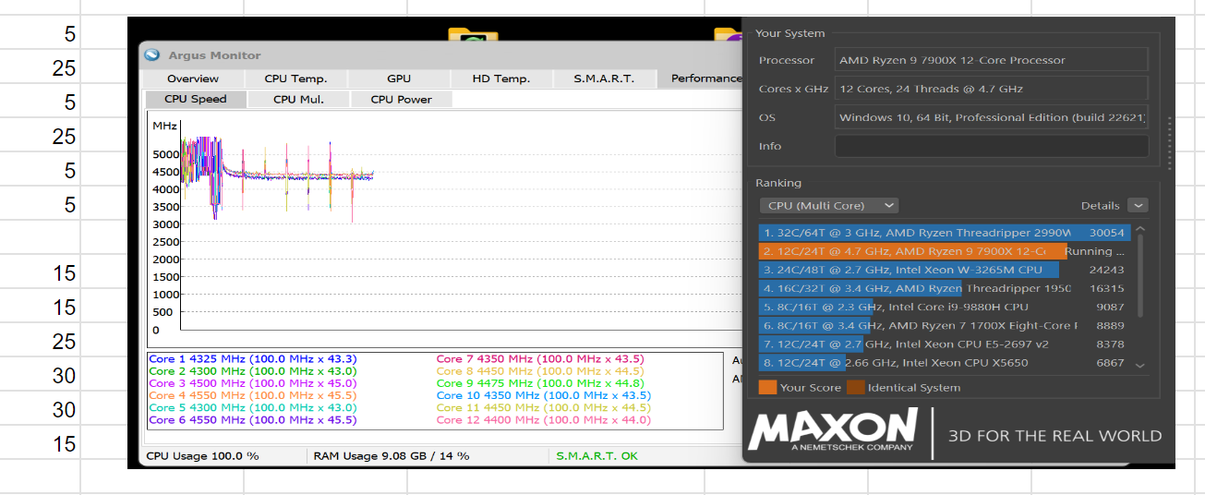Select the Core i9-9880H ranking entry
The image size is (1205, 495).
[944, 307]
